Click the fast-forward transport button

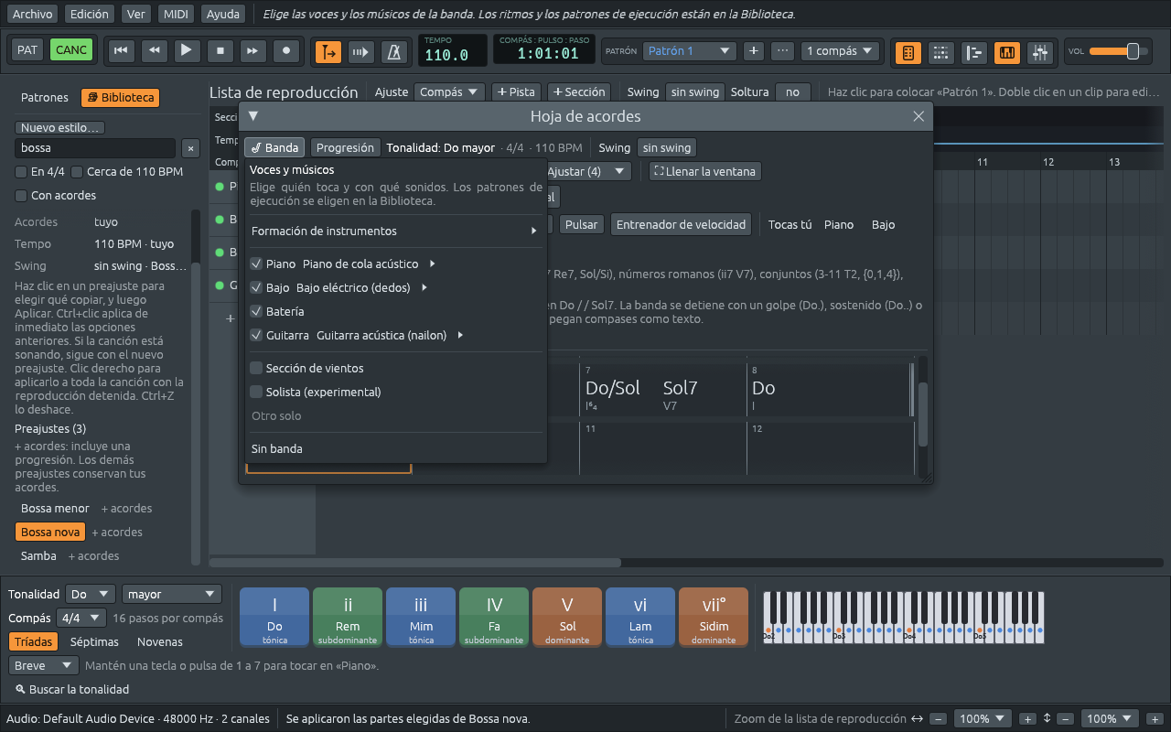[x=253, y=51]
